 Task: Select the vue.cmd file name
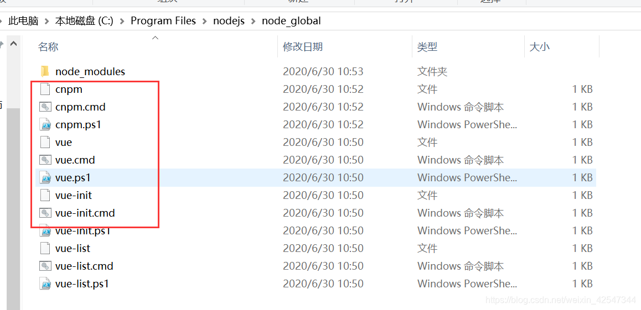coord(75,160)
